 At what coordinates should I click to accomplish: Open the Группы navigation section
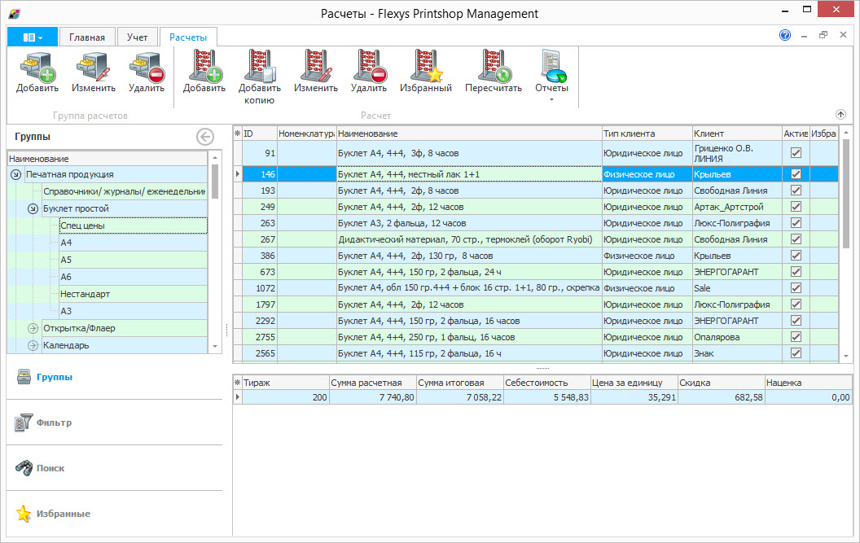115,377
